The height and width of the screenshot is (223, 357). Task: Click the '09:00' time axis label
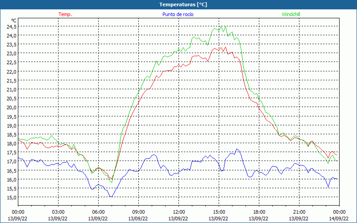click(138, 212)
